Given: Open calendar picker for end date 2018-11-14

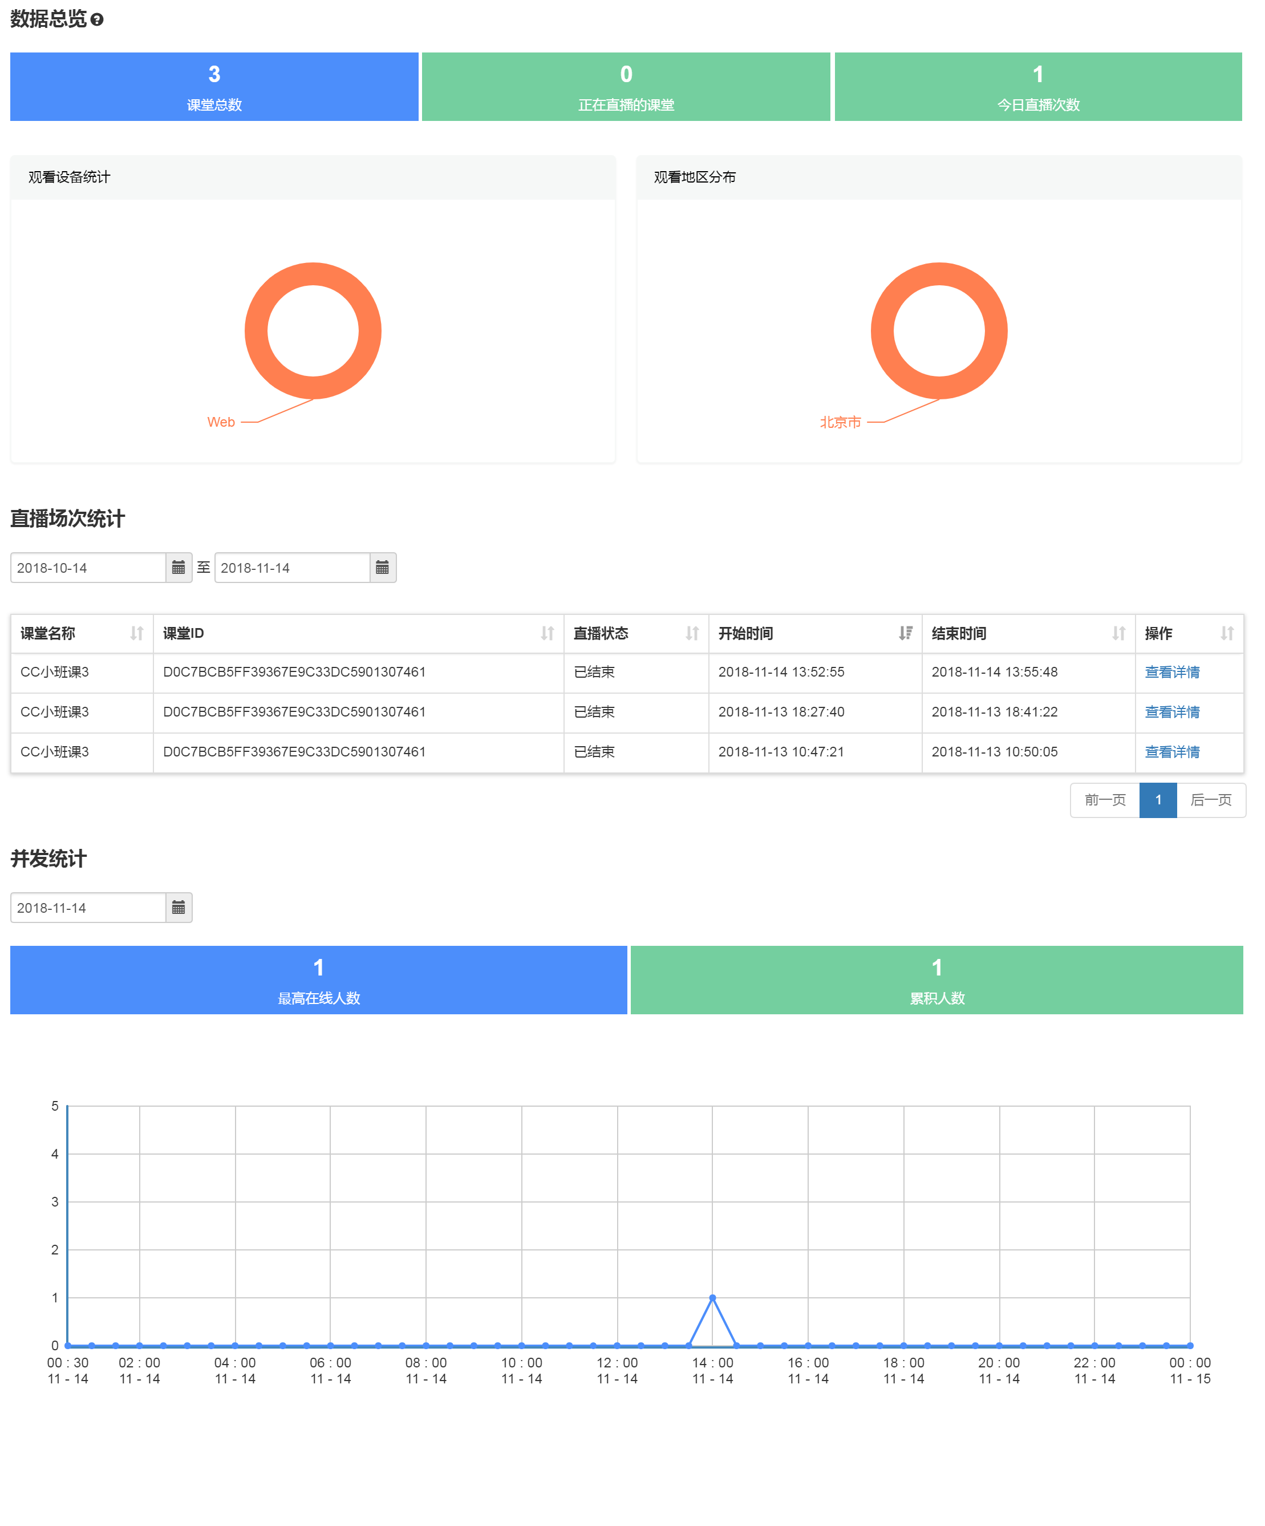Looking at the screenshot, I should click(x=382, y=568).
